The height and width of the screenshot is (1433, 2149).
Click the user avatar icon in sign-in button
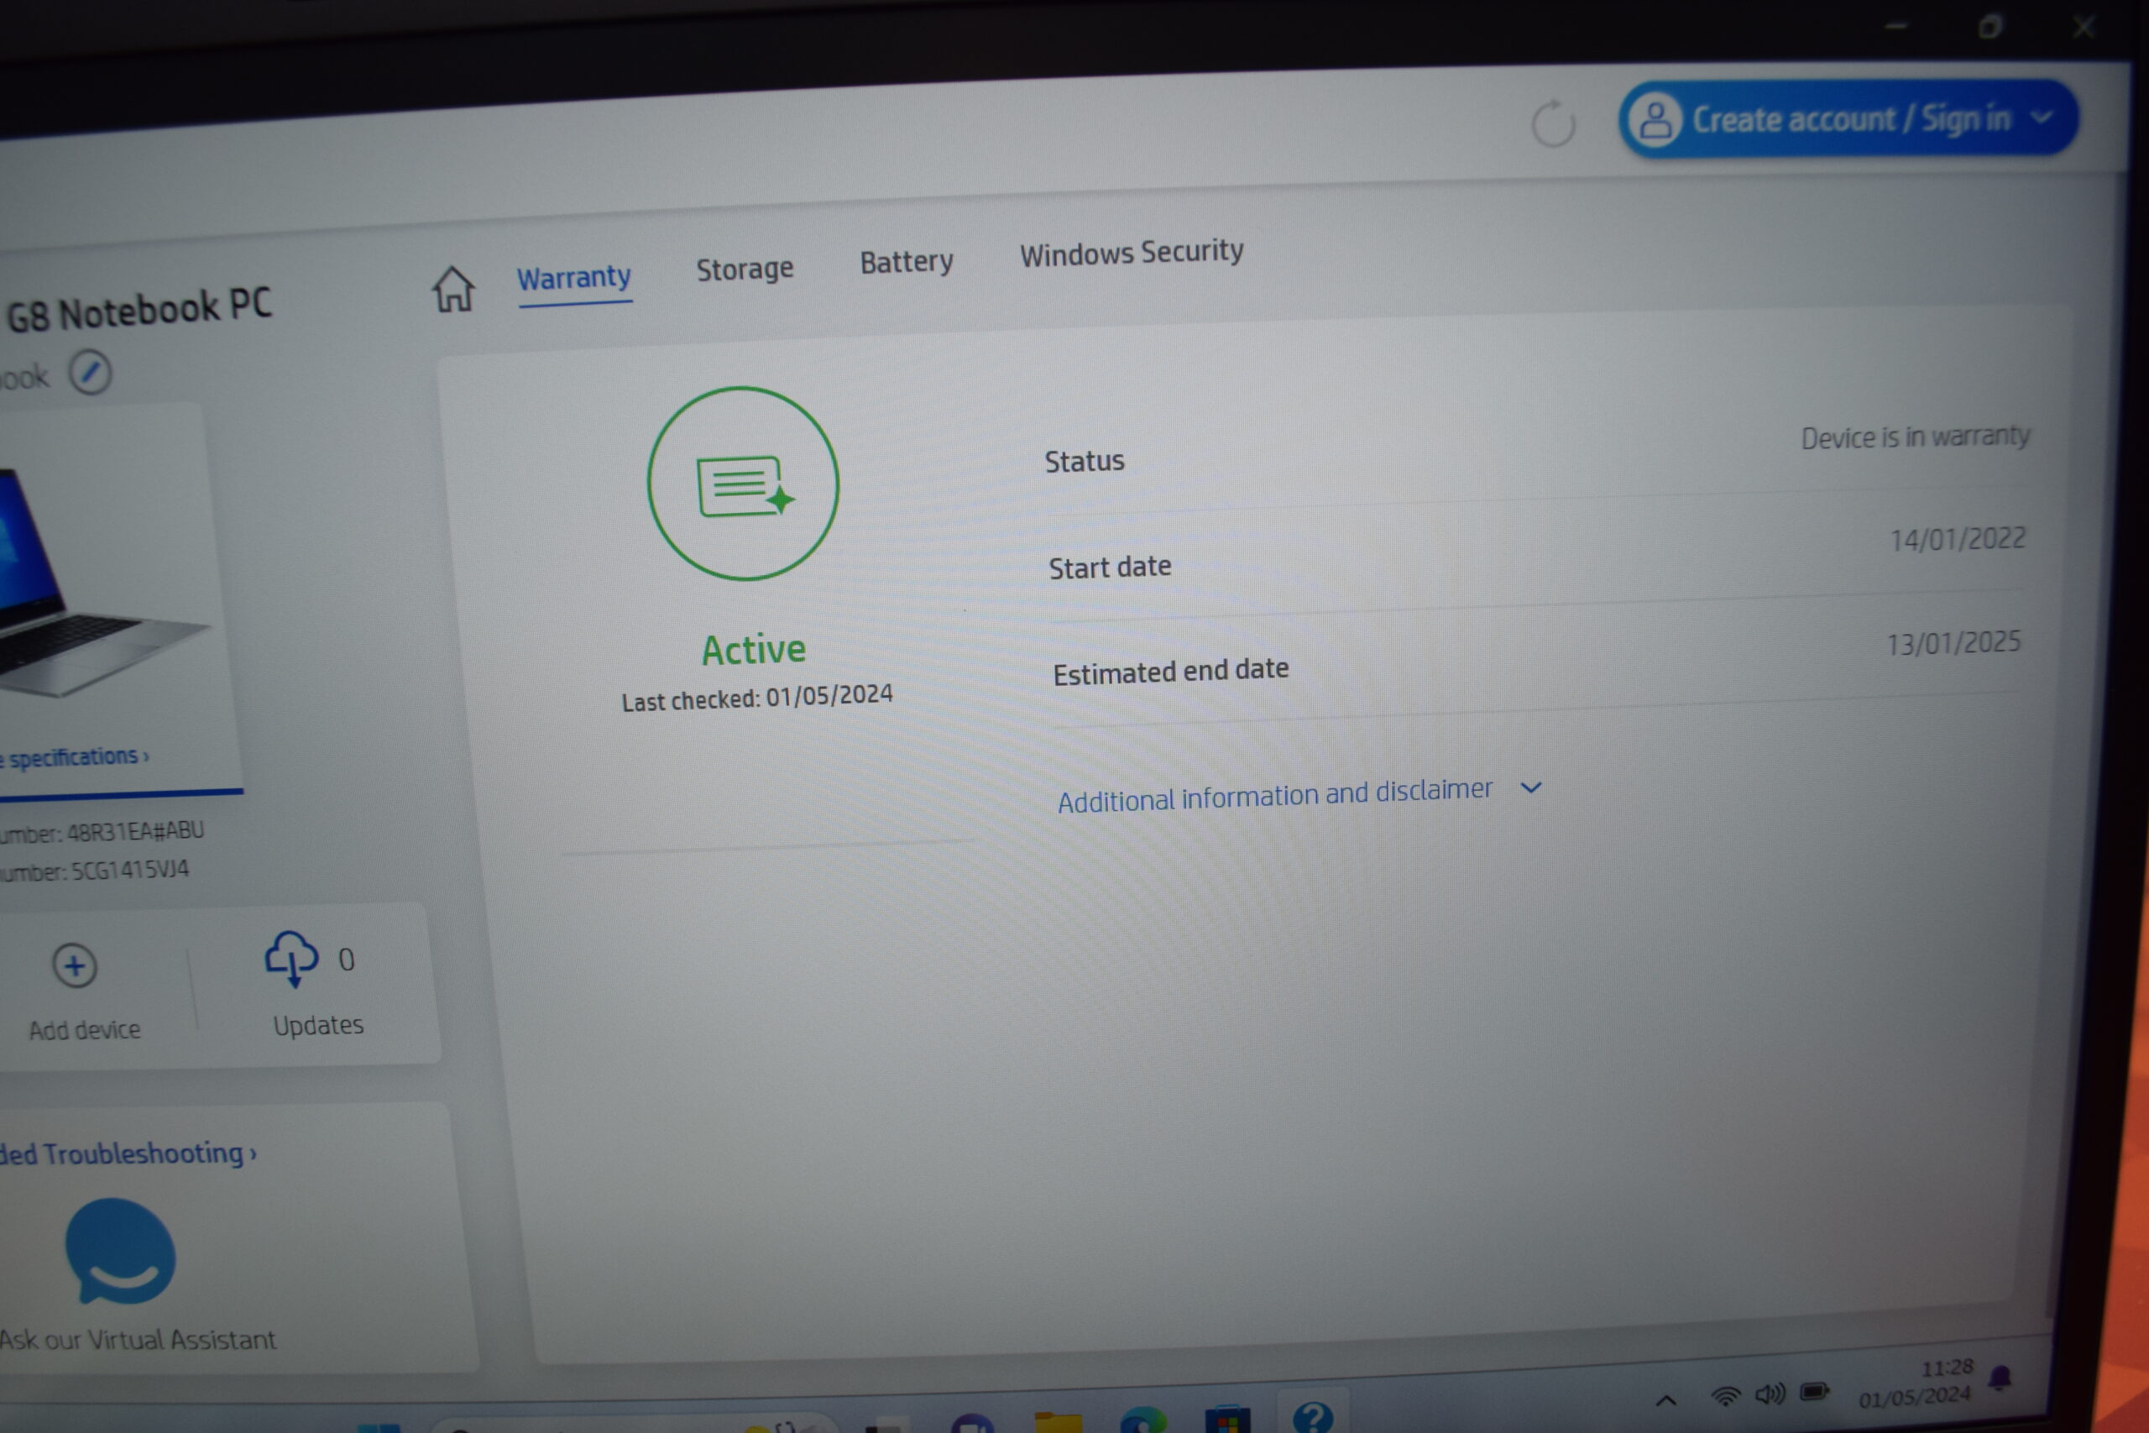pyautogui.click(x=1655, y=120)
